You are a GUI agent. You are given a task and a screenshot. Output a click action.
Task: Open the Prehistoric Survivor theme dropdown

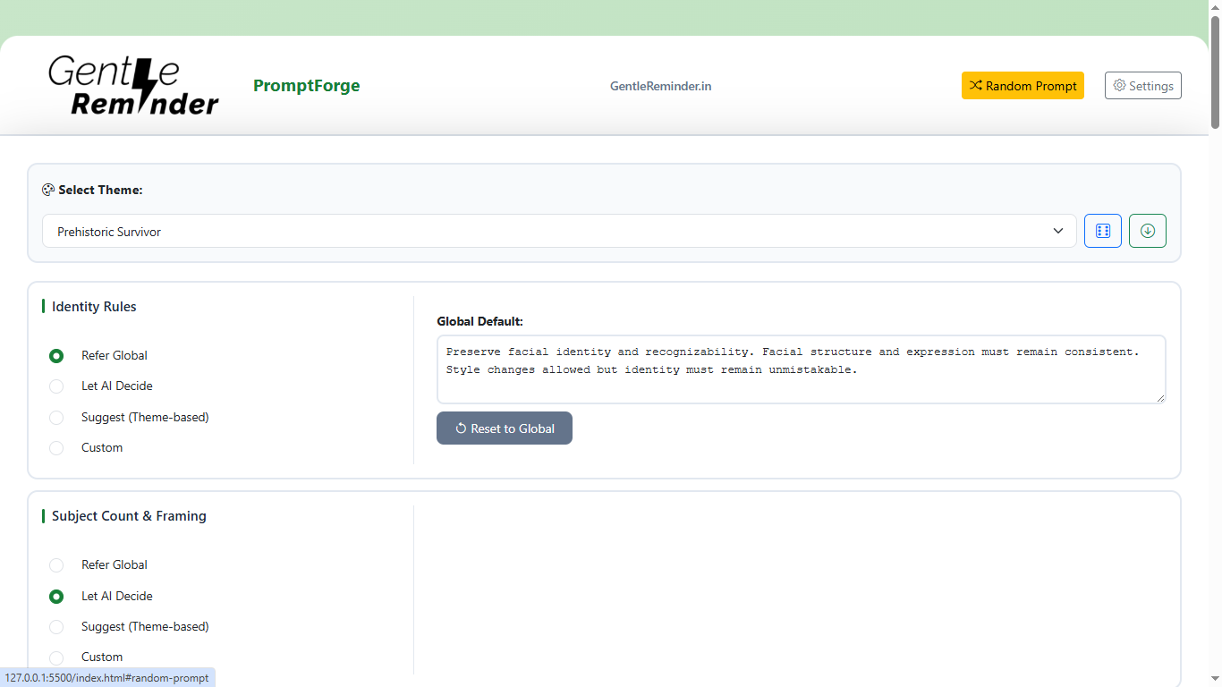coord(555,231)
